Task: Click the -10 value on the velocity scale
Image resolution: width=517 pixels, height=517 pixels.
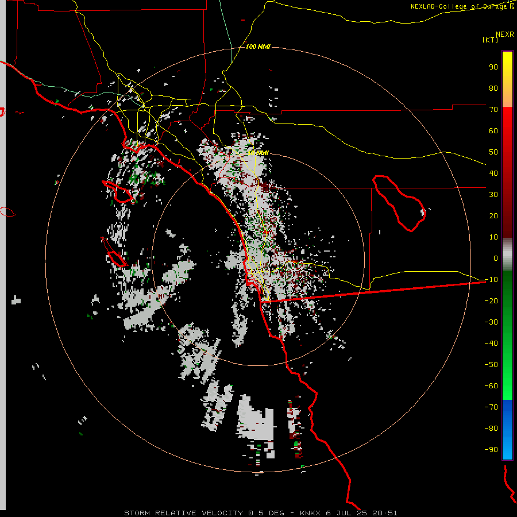Action: pos(491,280)
